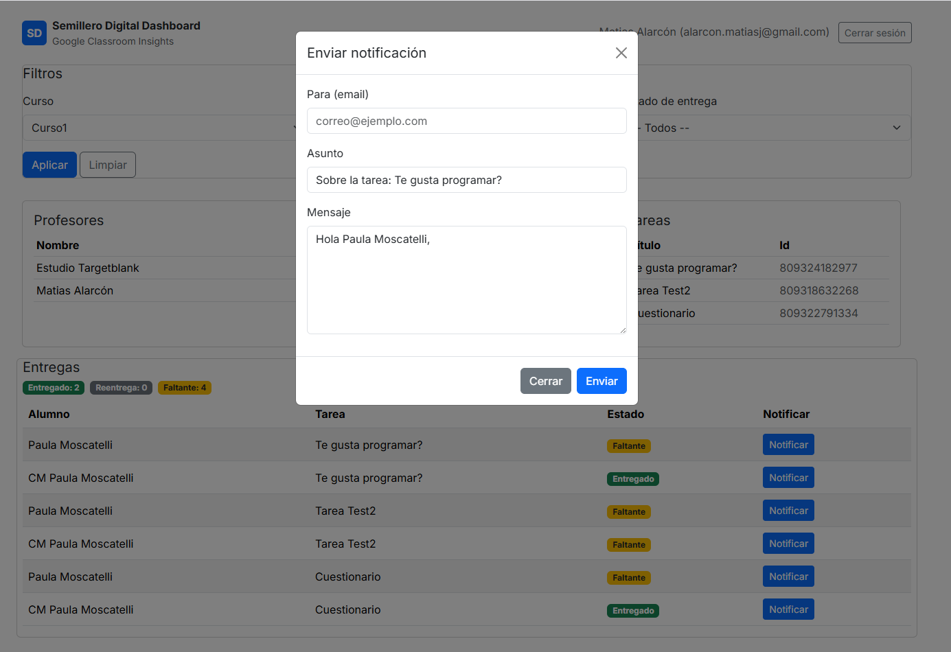Click the SD app logo icon
This screenshot has width=951, height=652.
coord(34,32)
